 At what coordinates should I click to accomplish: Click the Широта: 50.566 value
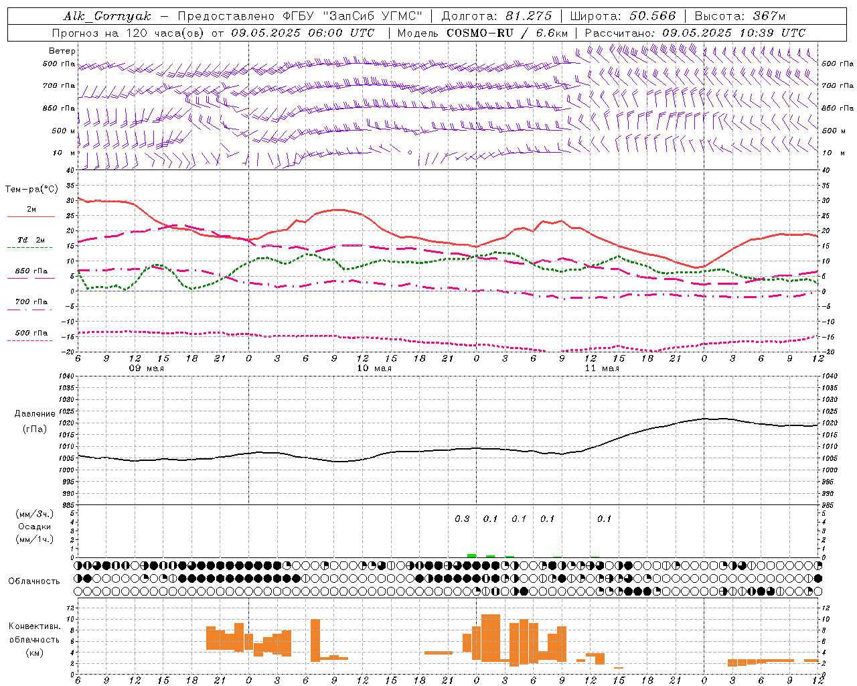click(623, 16)
